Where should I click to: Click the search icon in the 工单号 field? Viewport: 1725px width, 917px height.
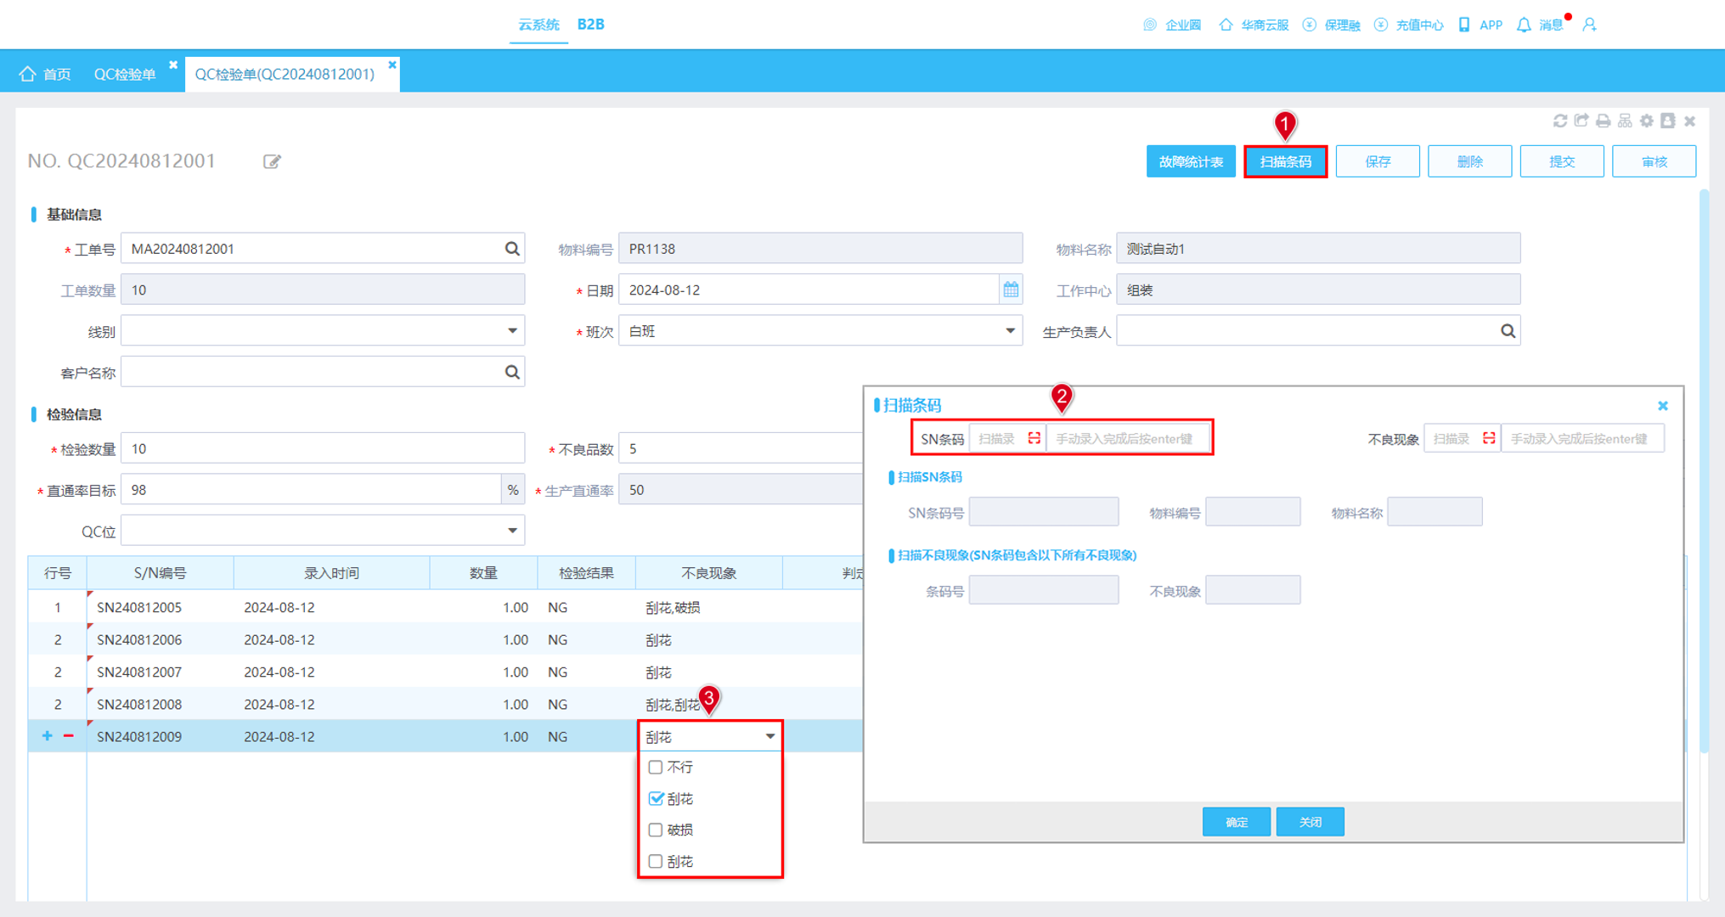(x=512, y=249)
